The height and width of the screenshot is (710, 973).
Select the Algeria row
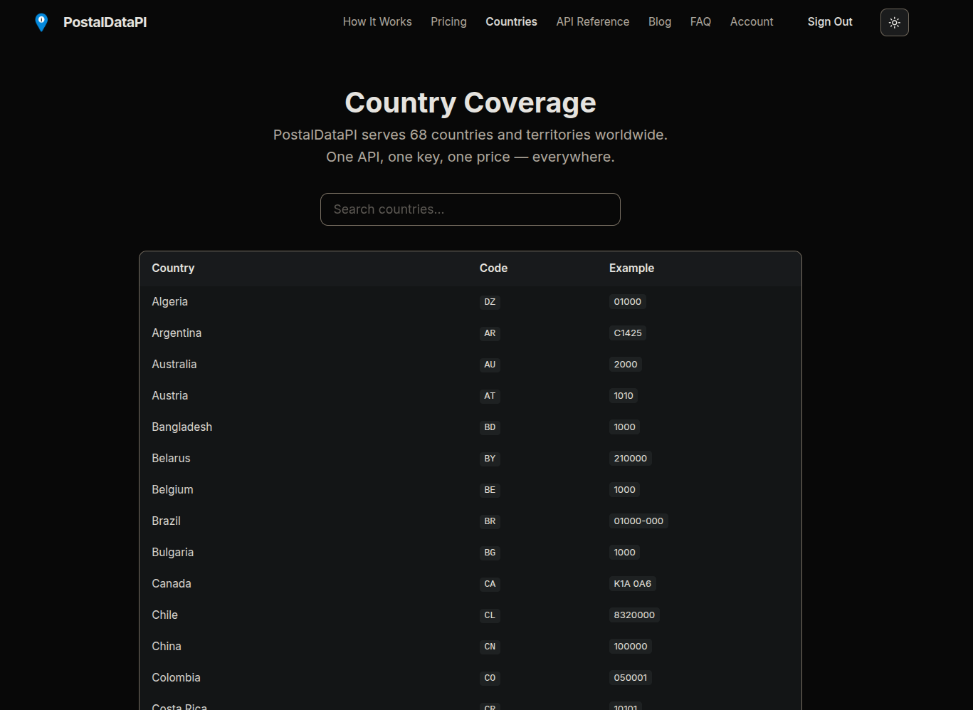coord(470,302)
